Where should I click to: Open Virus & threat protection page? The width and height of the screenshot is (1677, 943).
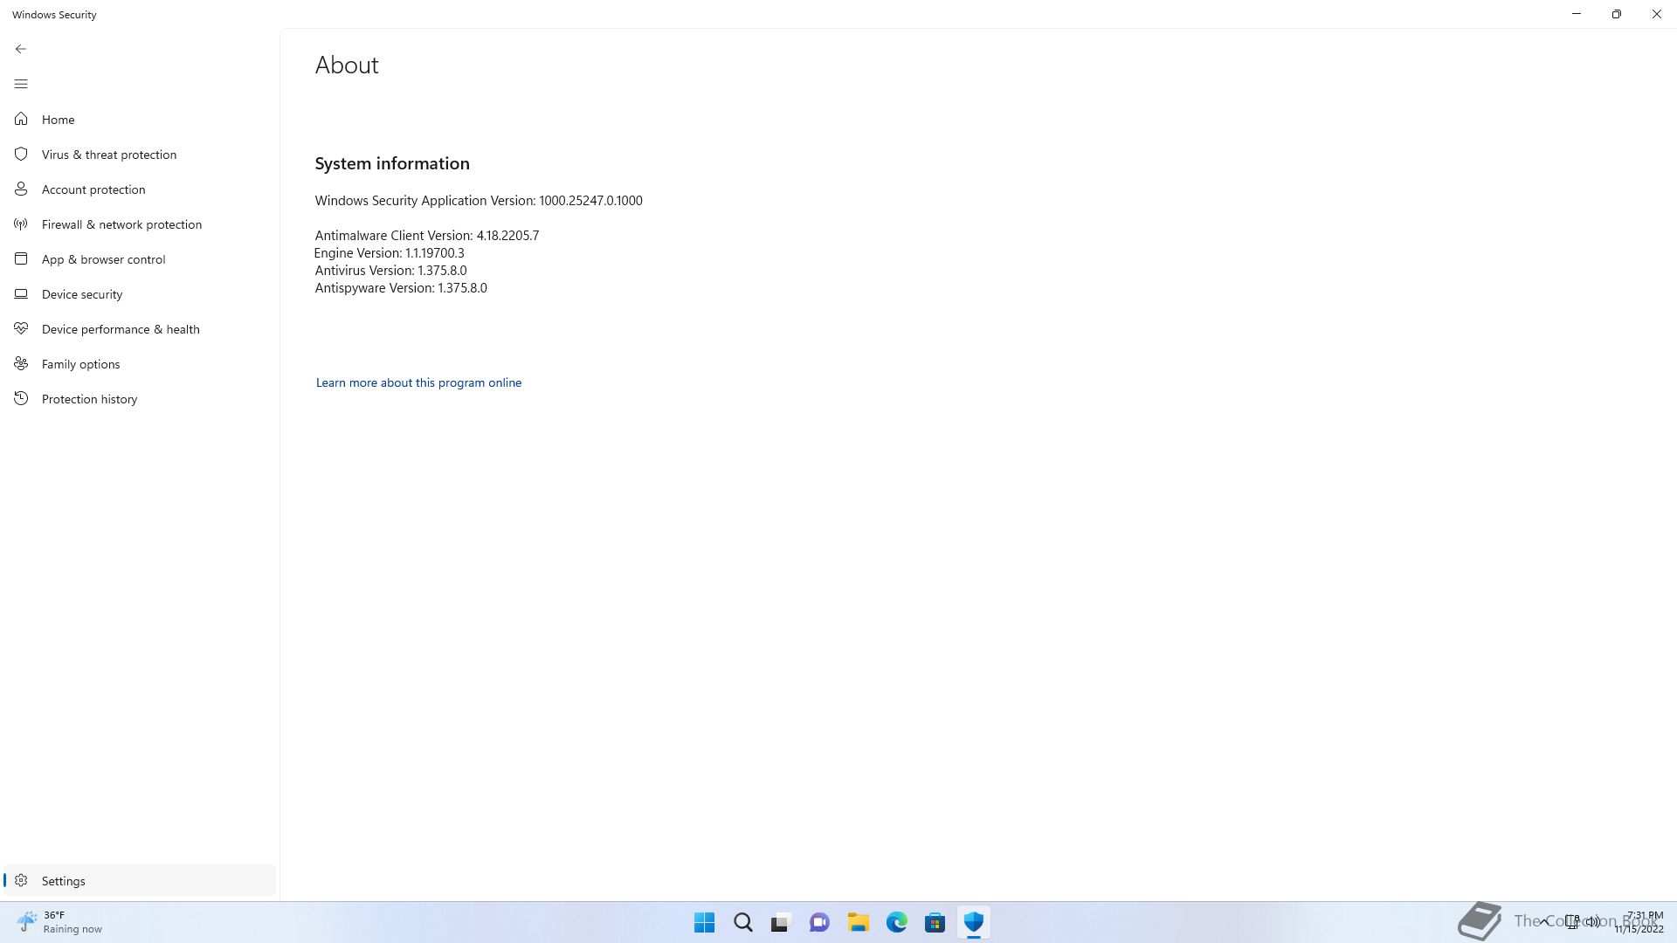(x=140, y=155)
